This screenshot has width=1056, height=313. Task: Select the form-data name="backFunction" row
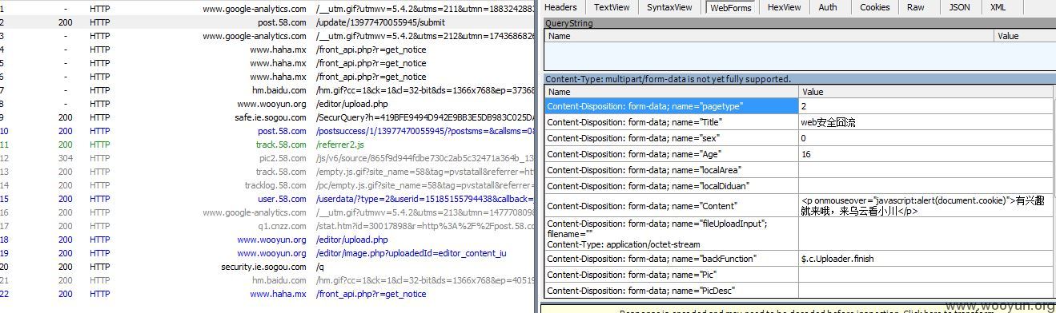[x=671, y=259]
